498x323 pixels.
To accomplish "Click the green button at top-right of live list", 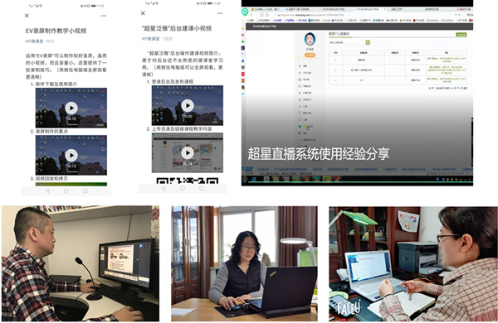I will [x=461, y=34].
